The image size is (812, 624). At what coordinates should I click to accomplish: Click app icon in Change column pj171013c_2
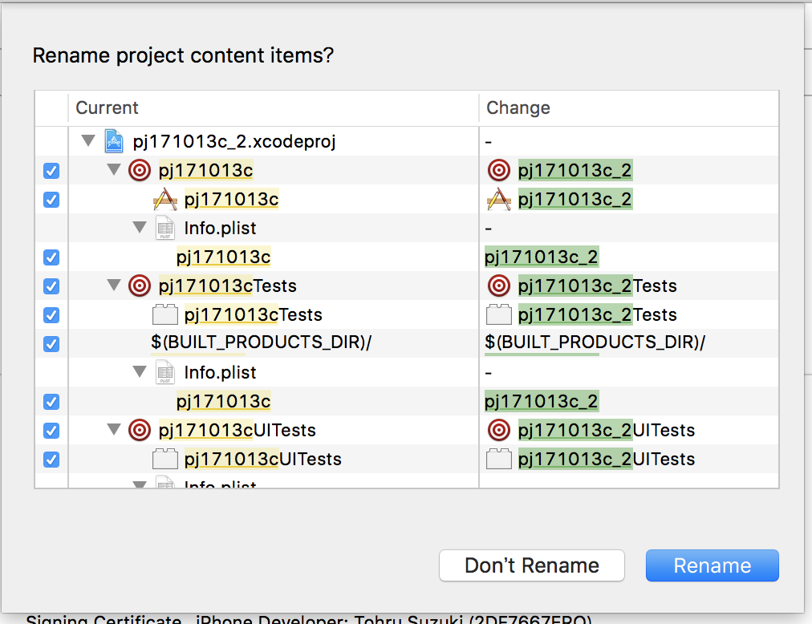[x=499, y=200]
